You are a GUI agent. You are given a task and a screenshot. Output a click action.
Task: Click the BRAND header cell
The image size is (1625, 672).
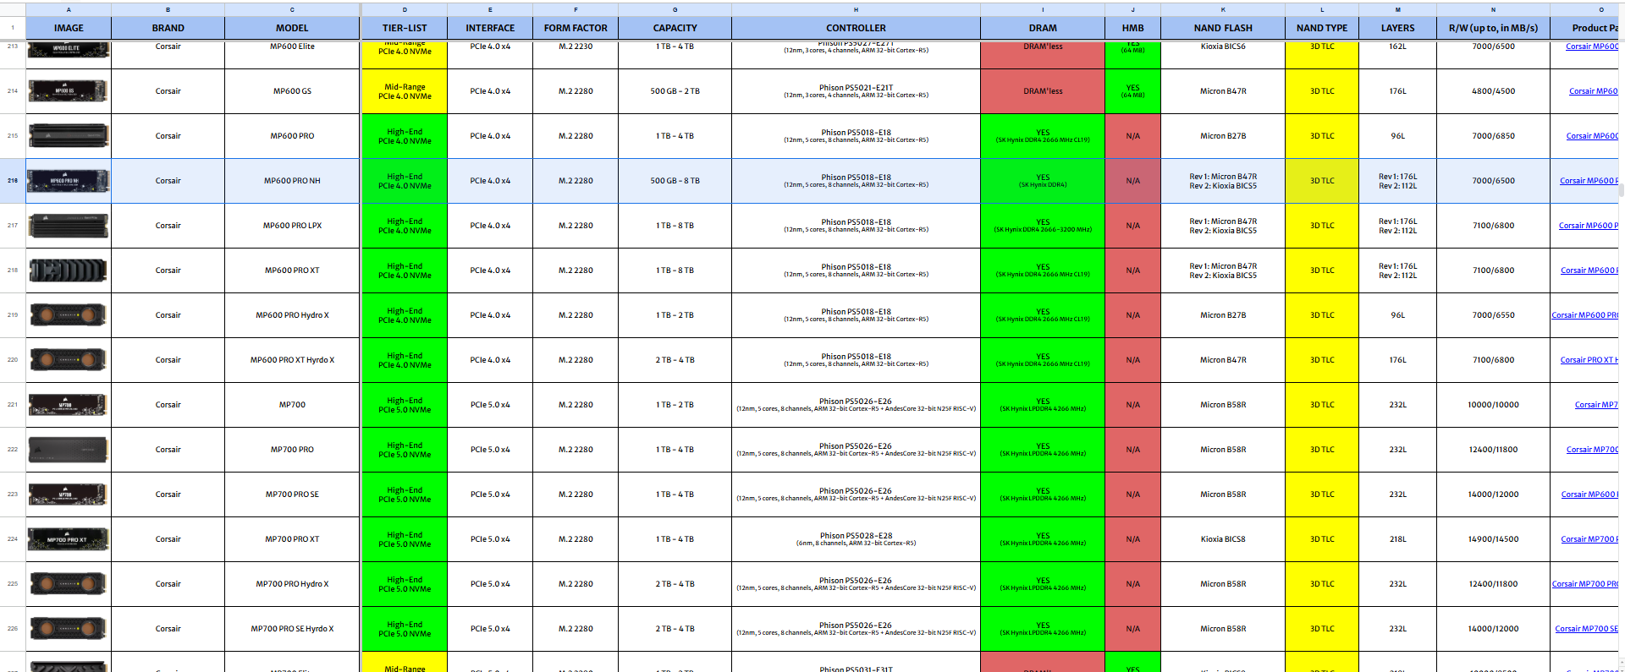(168, 28)
